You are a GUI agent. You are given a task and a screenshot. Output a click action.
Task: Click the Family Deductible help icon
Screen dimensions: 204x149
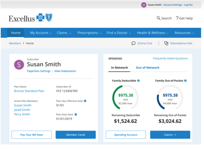pos(138,80)
